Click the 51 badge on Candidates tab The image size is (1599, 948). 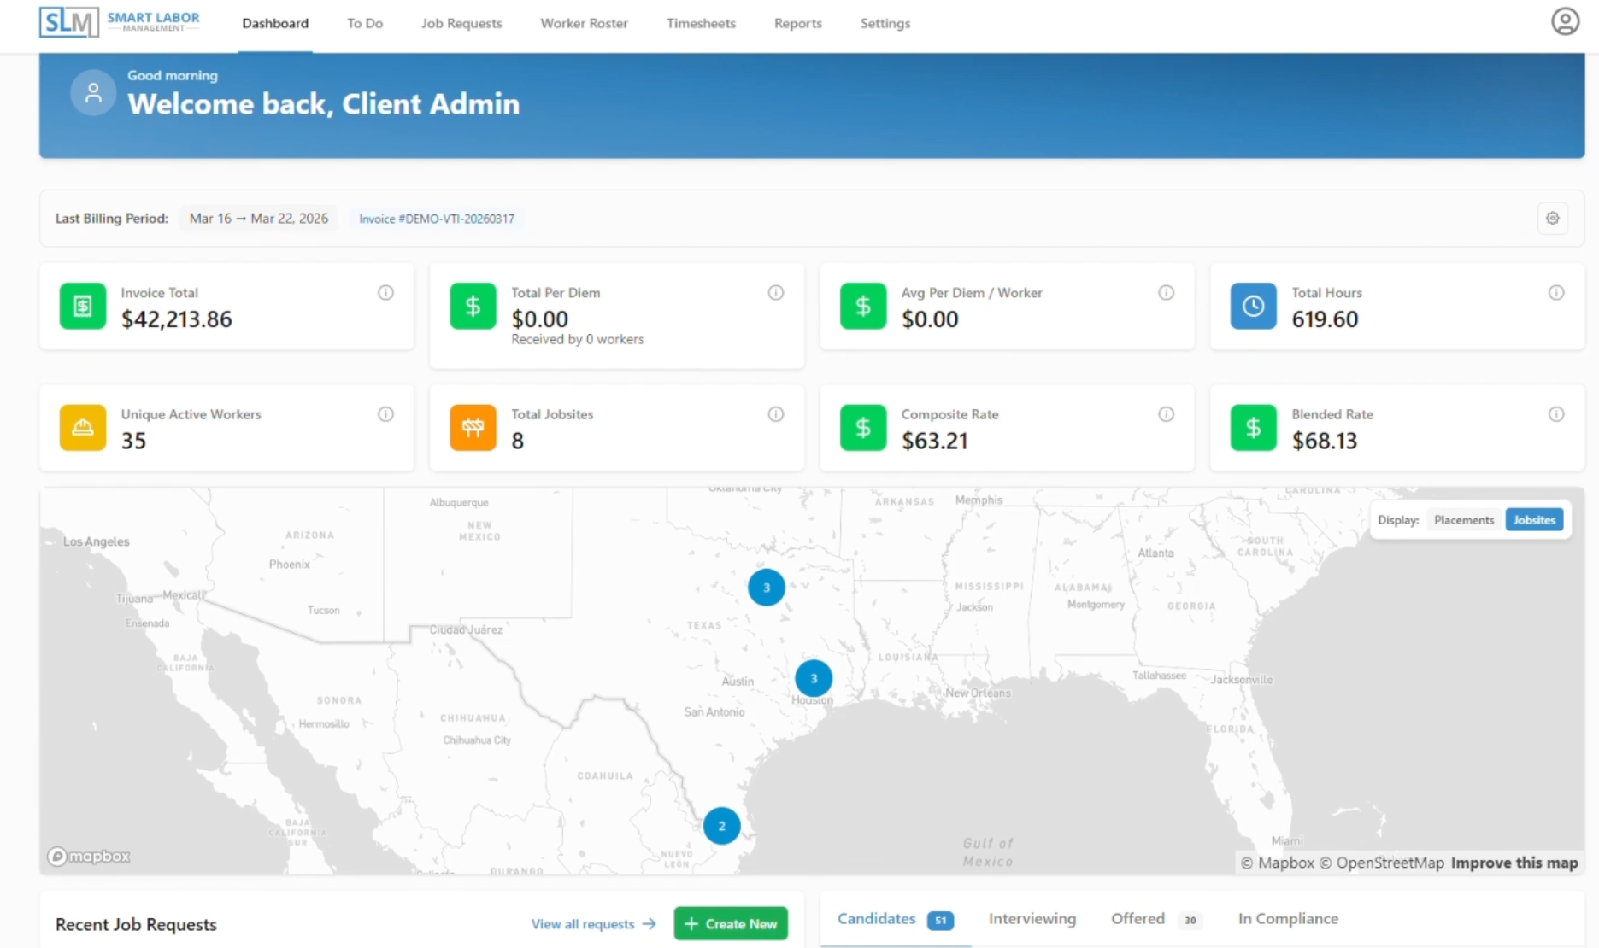tap(940, 921)
